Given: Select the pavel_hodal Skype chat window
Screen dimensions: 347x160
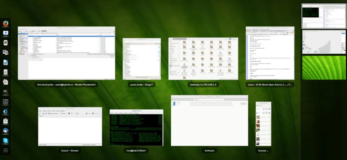Looking at the screenshot, I should tap(142, 59).
